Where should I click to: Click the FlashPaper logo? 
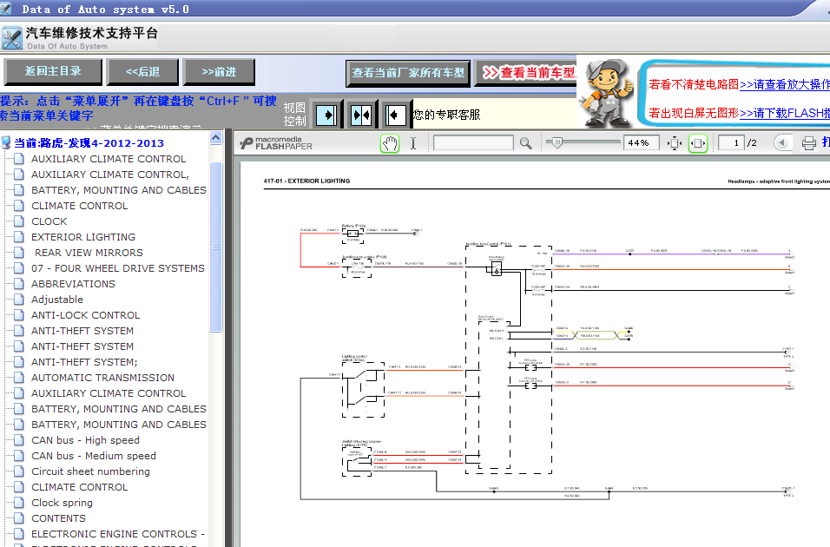[276, 143]
